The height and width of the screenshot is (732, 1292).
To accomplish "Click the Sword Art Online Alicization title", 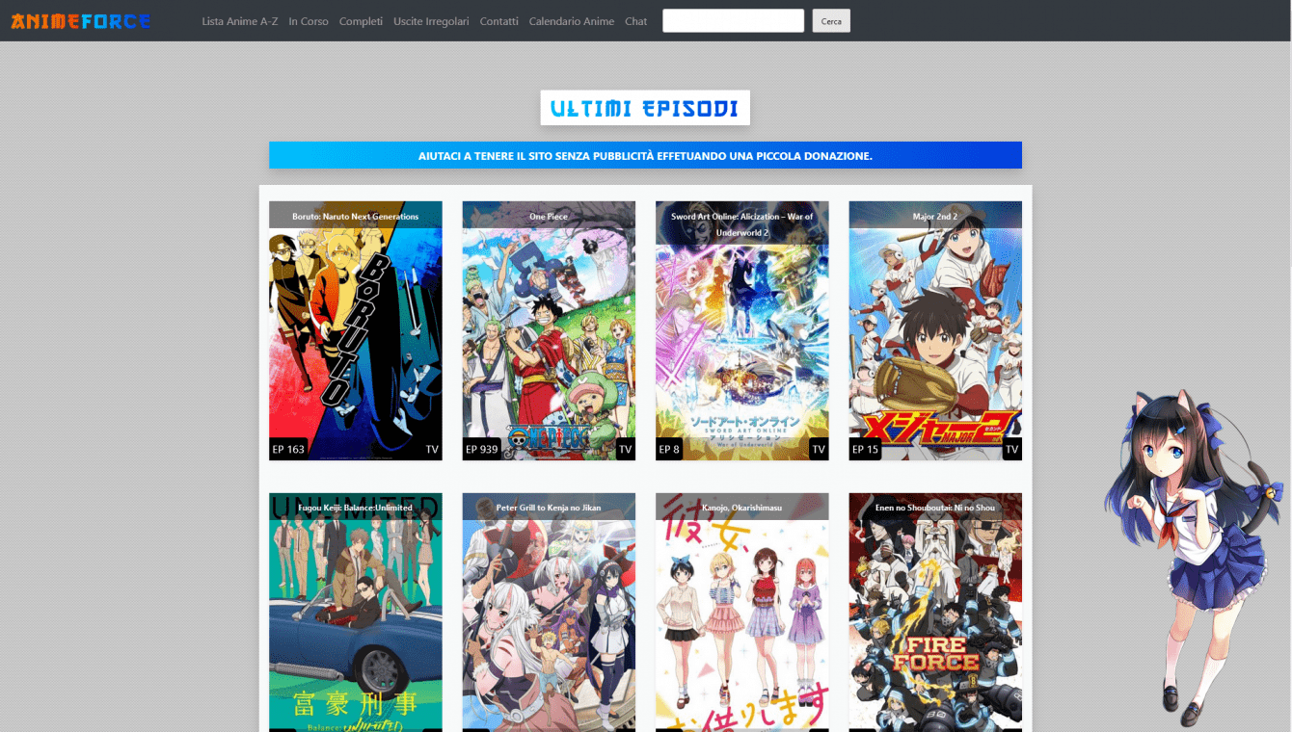I will pos(742,224).
